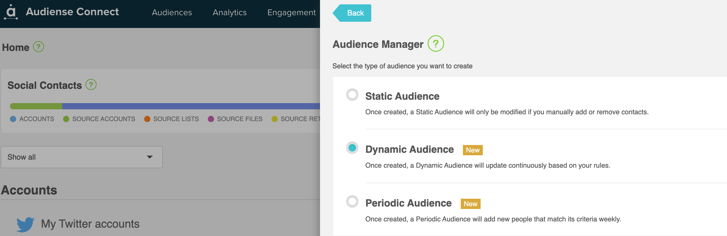Open help icon next to Home
The height and width of the screenshot is (236, 727).
tap(39, 47)
